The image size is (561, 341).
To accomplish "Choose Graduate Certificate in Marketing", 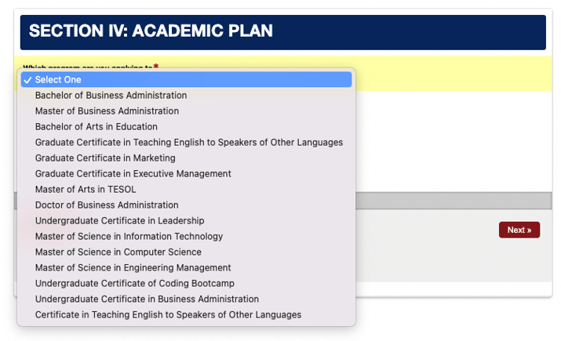I will [x=186, y=158].
